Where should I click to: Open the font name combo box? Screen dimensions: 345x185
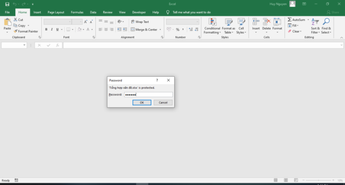(x=58, y=21)
